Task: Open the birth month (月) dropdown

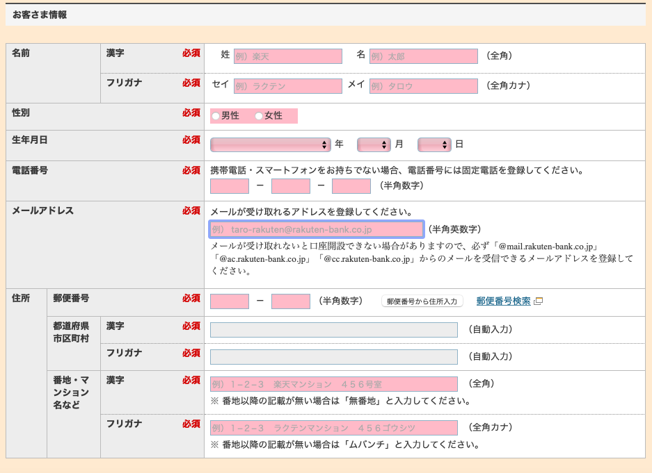Action: pos(374,144)
